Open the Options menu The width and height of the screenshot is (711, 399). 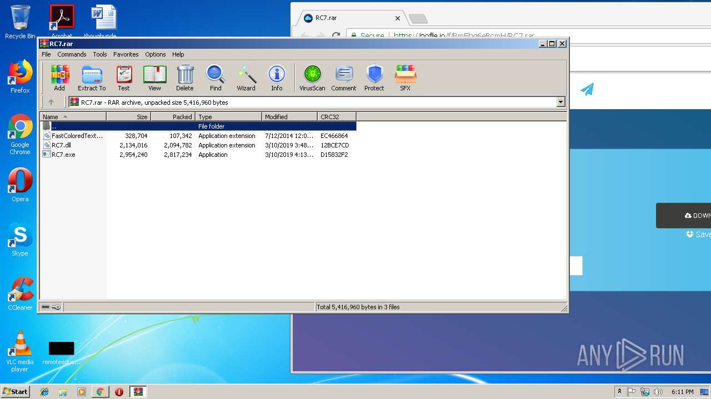(x=156, y=54)
